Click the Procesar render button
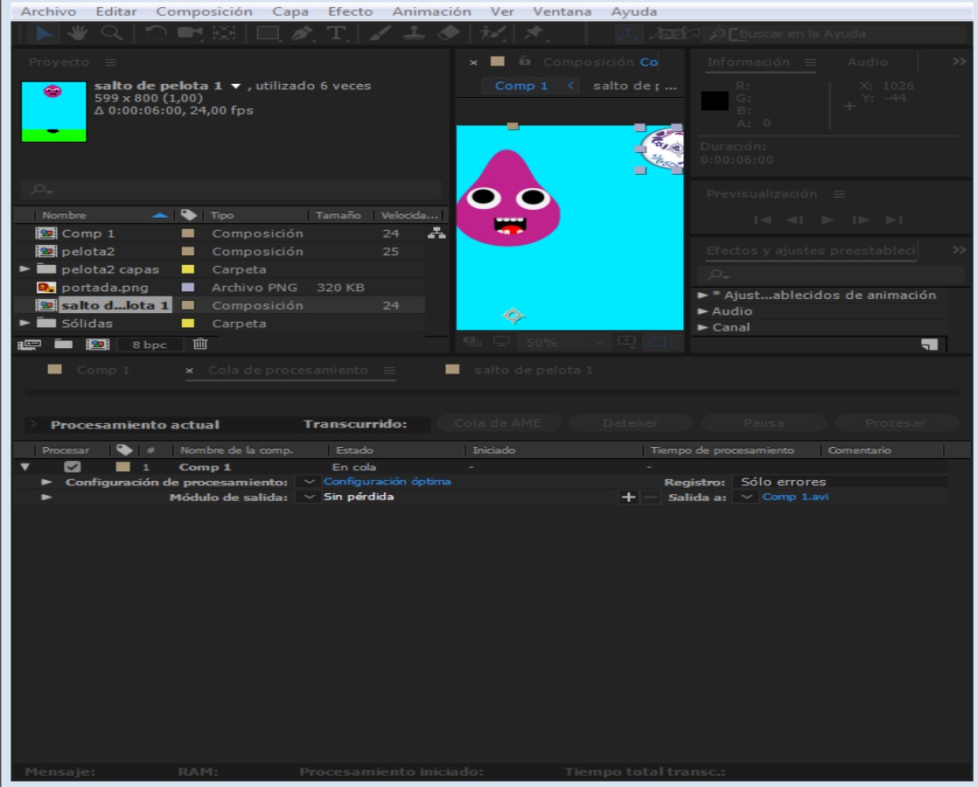Viewport: 978px width, 787px height. click(x=895, y=423)
